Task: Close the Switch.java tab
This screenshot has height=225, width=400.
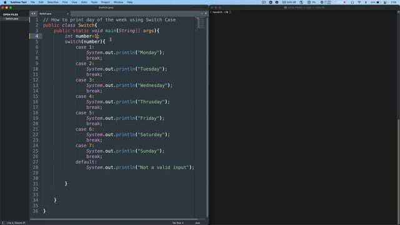Action: [x=67, y=14]
